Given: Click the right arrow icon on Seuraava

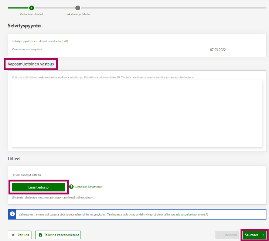Looking at the screenshot, I should pos(263,235).
